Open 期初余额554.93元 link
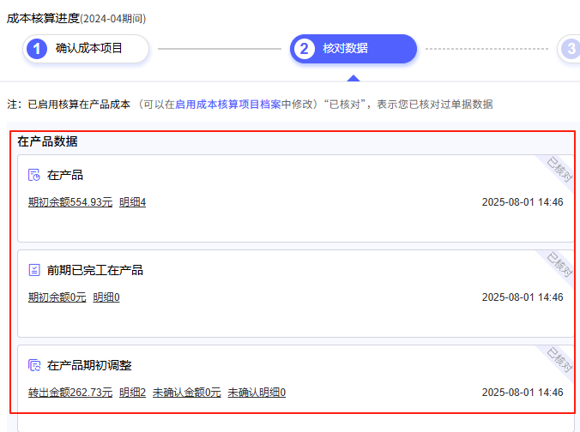The height and width of the screenshot is (432, 580). (x=70, y=202)
